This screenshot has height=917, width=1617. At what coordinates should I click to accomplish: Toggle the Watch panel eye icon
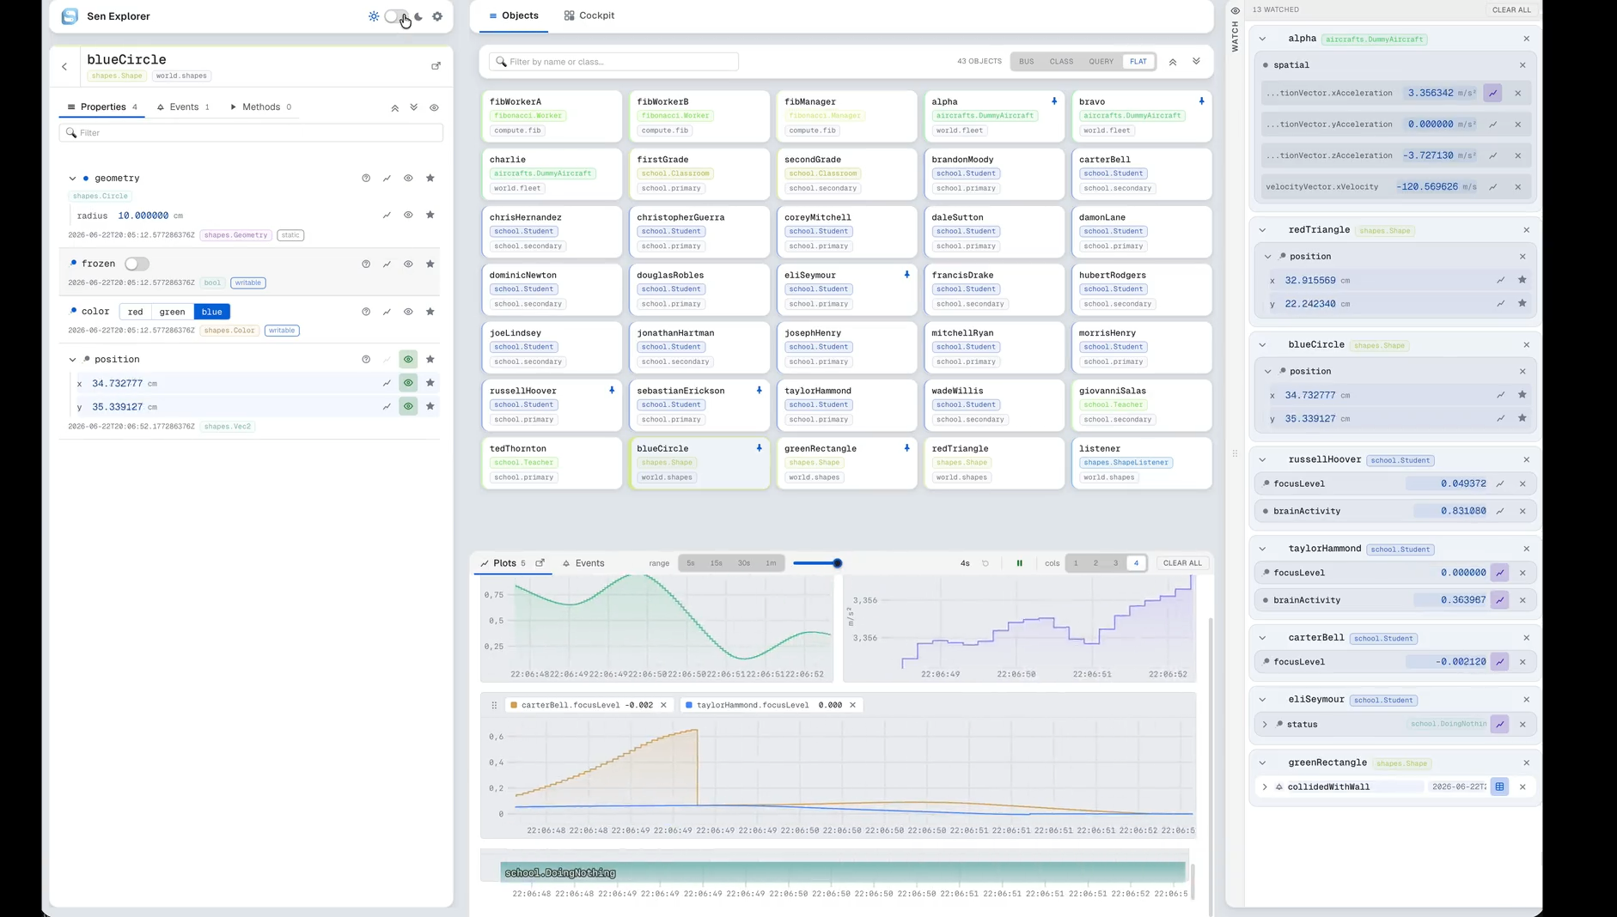pos(1236,10)
